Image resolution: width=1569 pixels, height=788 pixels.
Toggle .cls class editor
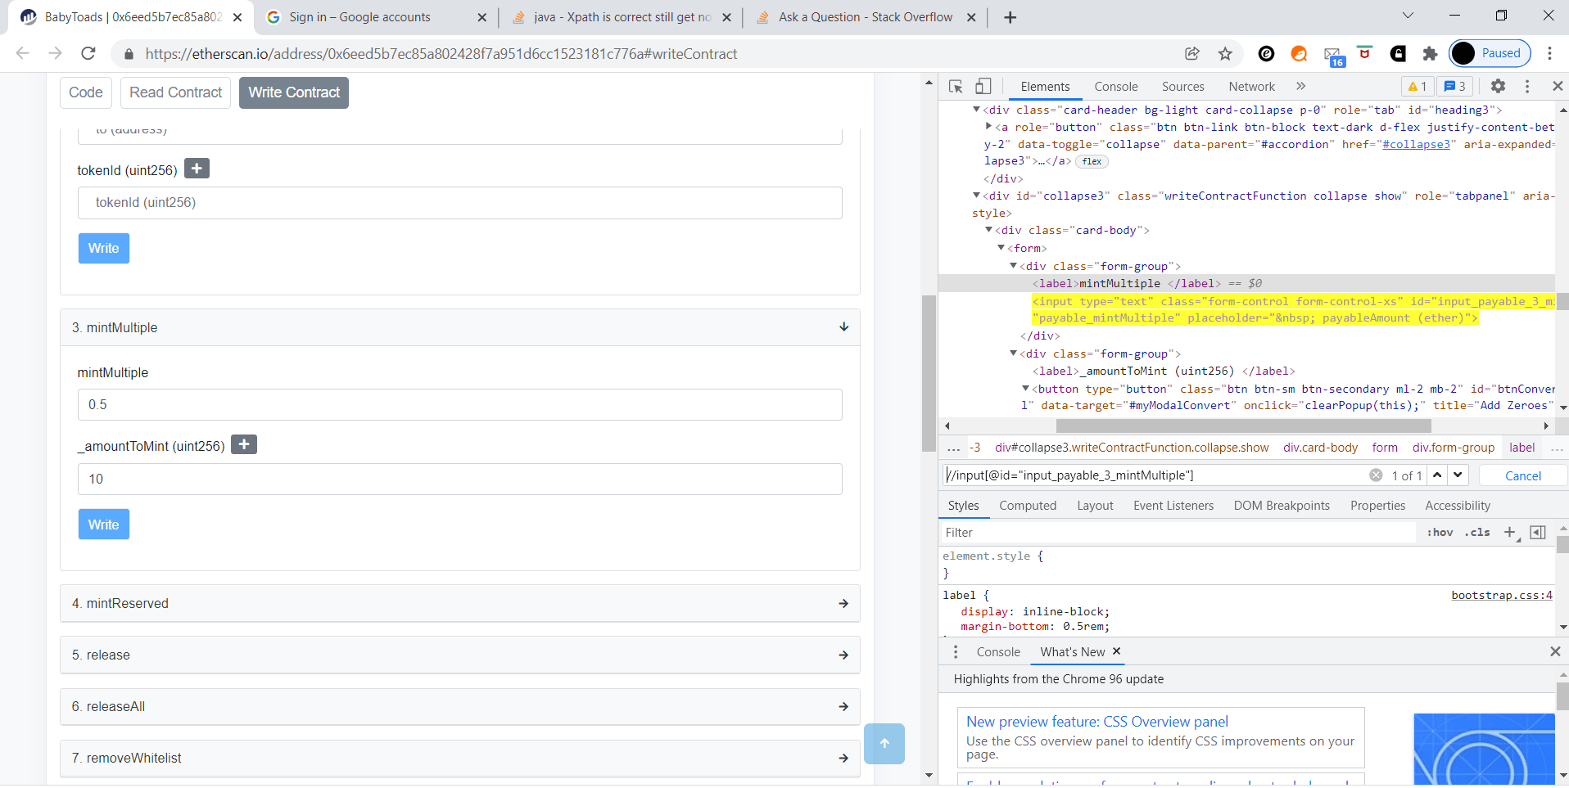[1478, 533]
